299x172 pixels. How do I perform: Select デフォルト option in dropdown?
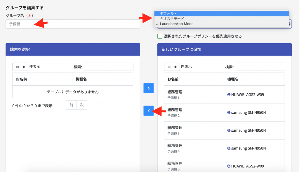tap(222, 13)
